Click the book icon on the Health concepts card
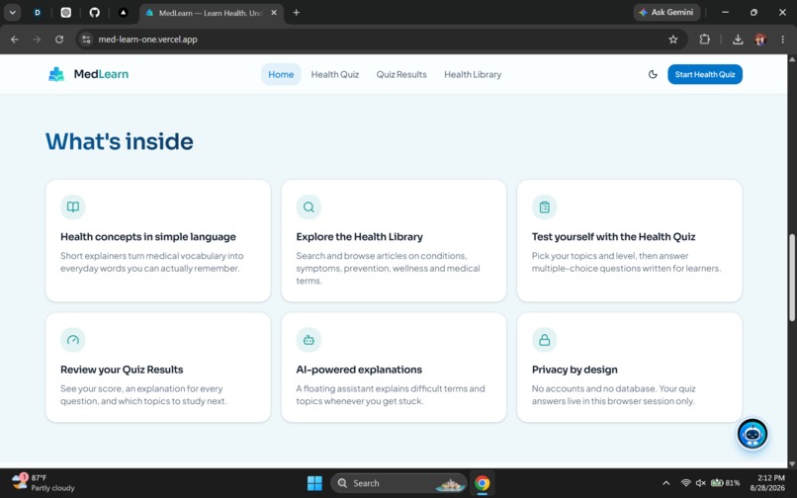Screen dimensions: 797x498 [73, 207]
